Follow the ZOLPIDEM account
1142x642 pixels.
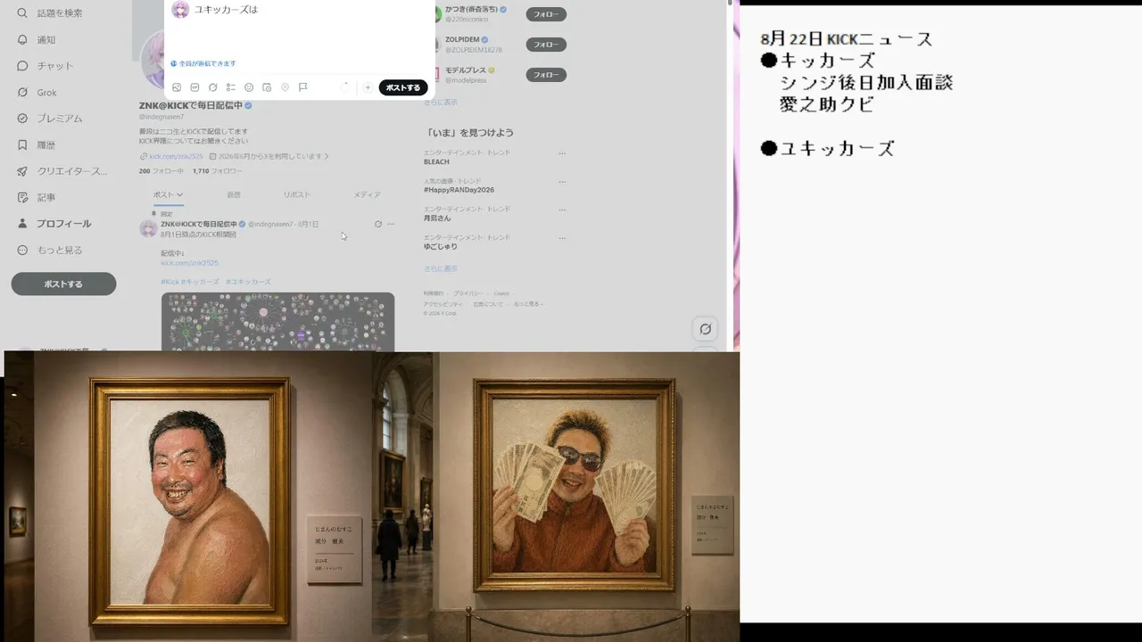pos(546,45)
